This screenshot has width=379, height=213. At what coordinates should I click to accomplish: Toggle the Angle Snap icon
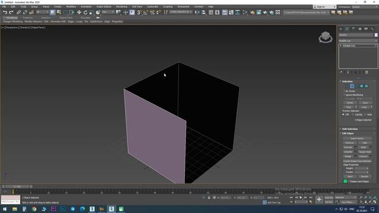click(x=146, y=12)
